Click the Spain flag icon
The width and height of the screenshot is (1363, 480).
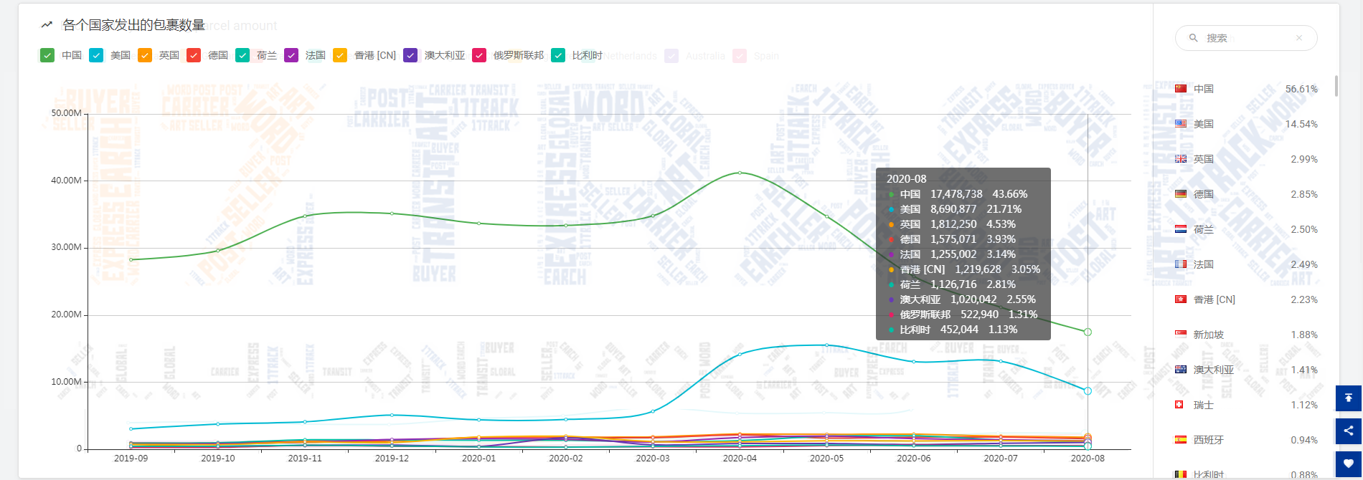tap(1181, 440)
